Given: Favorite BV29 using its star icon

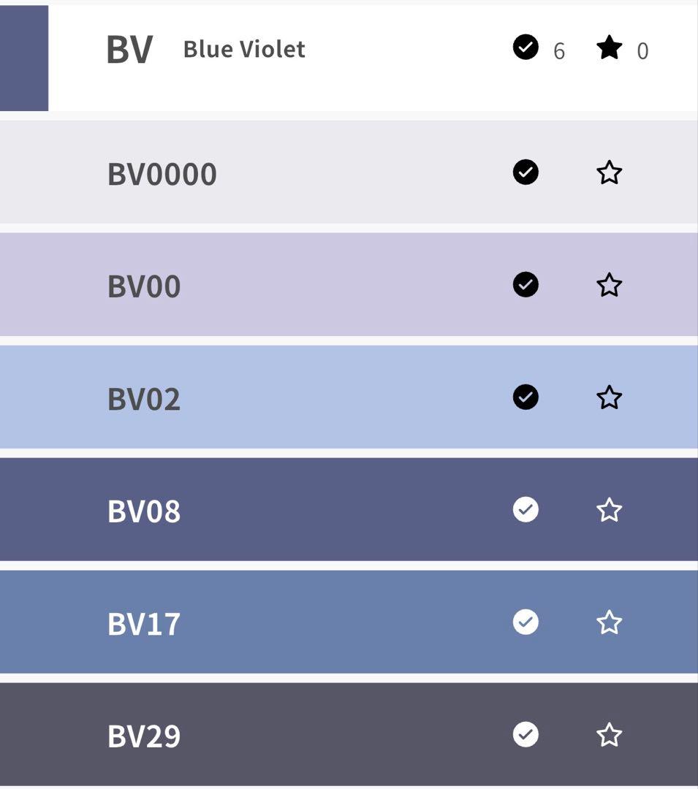Looking at the screenshot, I should (x=609, y=735).
